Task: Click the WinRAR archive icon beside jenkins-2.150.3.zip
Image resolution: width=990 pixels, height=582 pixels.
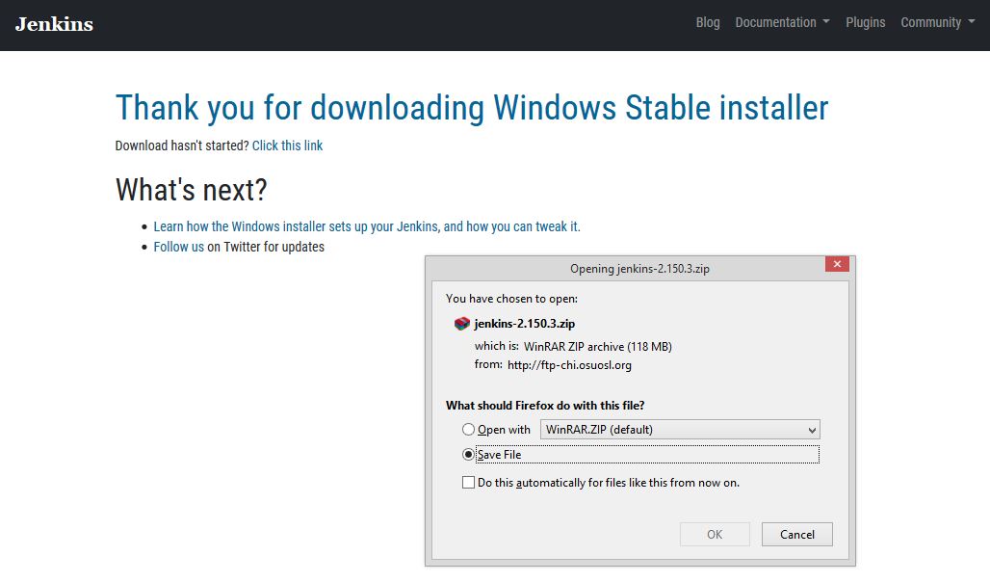Action: [462, 323]
